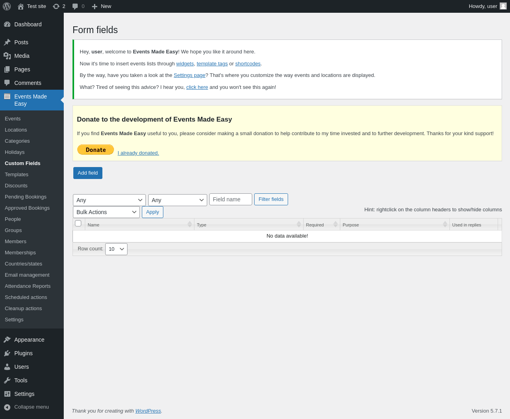This screenshot has height=419, width=510.
Task: Click the Collapse menu arrow icon
Action: pos(7,407)
